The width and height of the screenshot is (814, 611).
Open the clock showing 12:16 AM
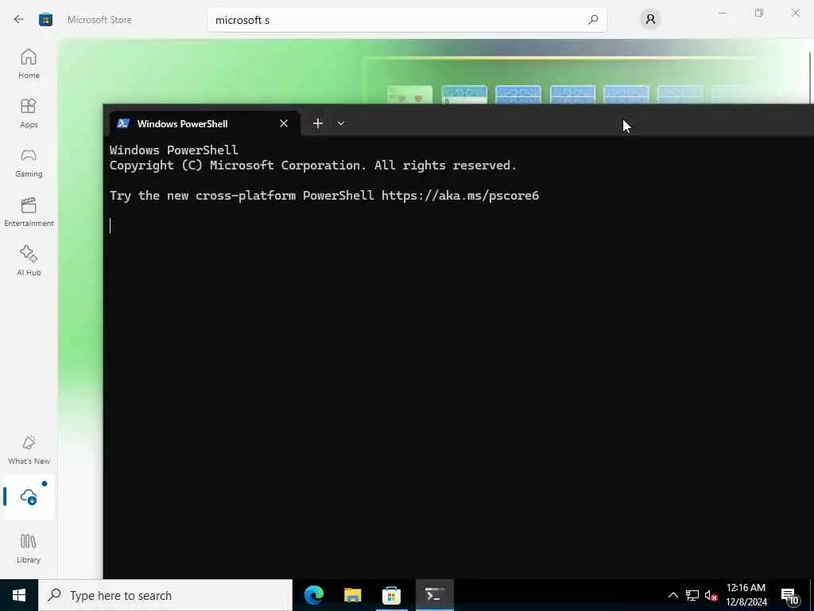[746, 595]
